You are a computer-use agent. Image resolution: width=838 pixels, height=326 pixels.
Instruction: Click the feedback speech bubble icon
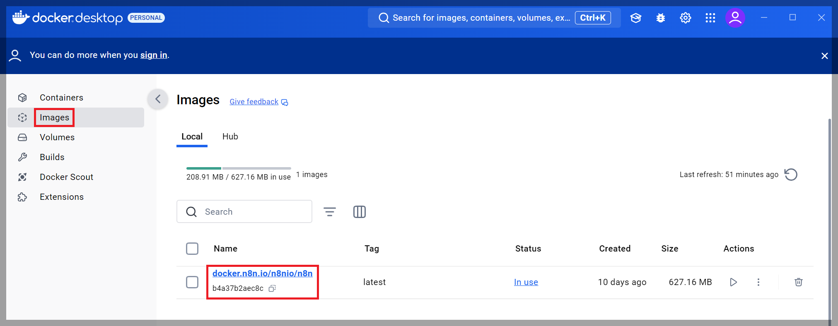285,102
